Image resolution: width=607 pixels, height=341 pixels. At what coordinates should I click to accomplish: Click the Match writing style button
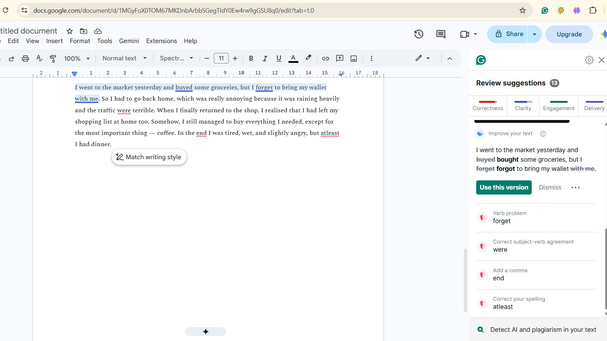[149, 157]
